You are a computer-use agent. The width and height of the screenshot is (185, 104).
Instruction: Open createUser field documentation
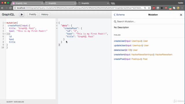119,41
